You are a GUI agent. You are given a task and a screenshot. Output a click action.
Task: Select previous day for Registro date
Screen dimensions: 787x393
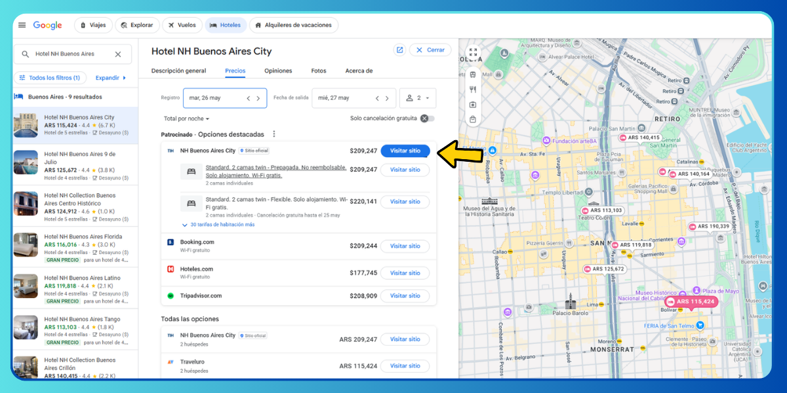[249, 98]
